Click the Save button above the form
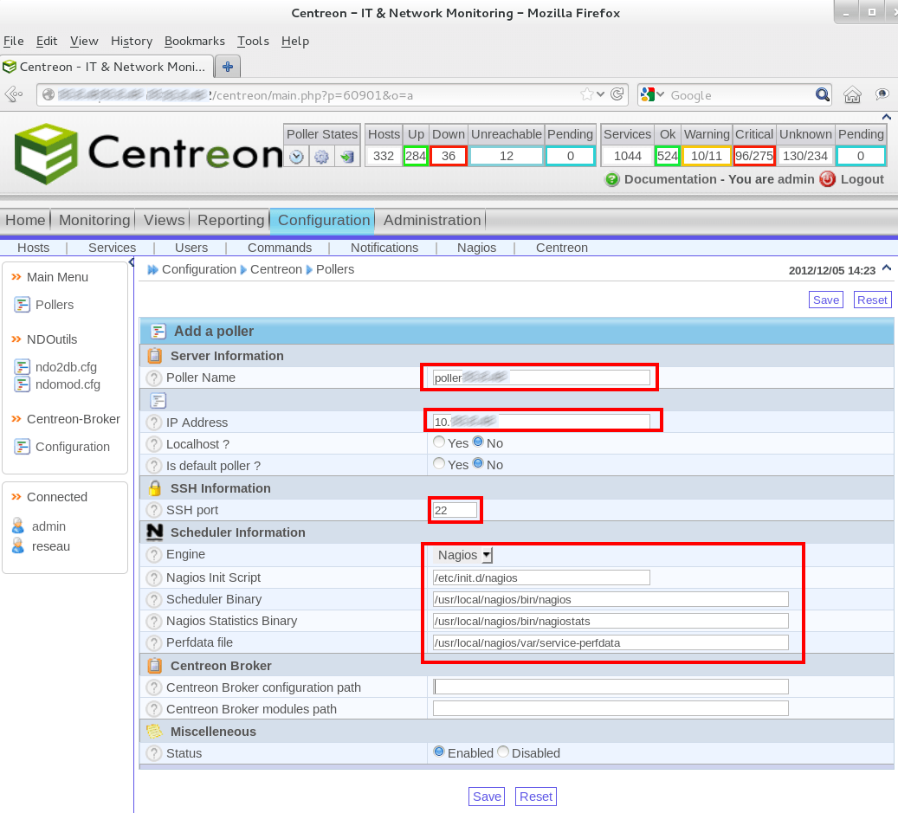This screenshot has height=813, width=898. pyautogui.click(x=824, y=299)
